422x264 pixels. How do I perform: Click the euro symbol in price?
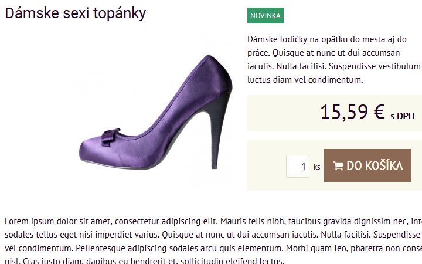point(379,111)
